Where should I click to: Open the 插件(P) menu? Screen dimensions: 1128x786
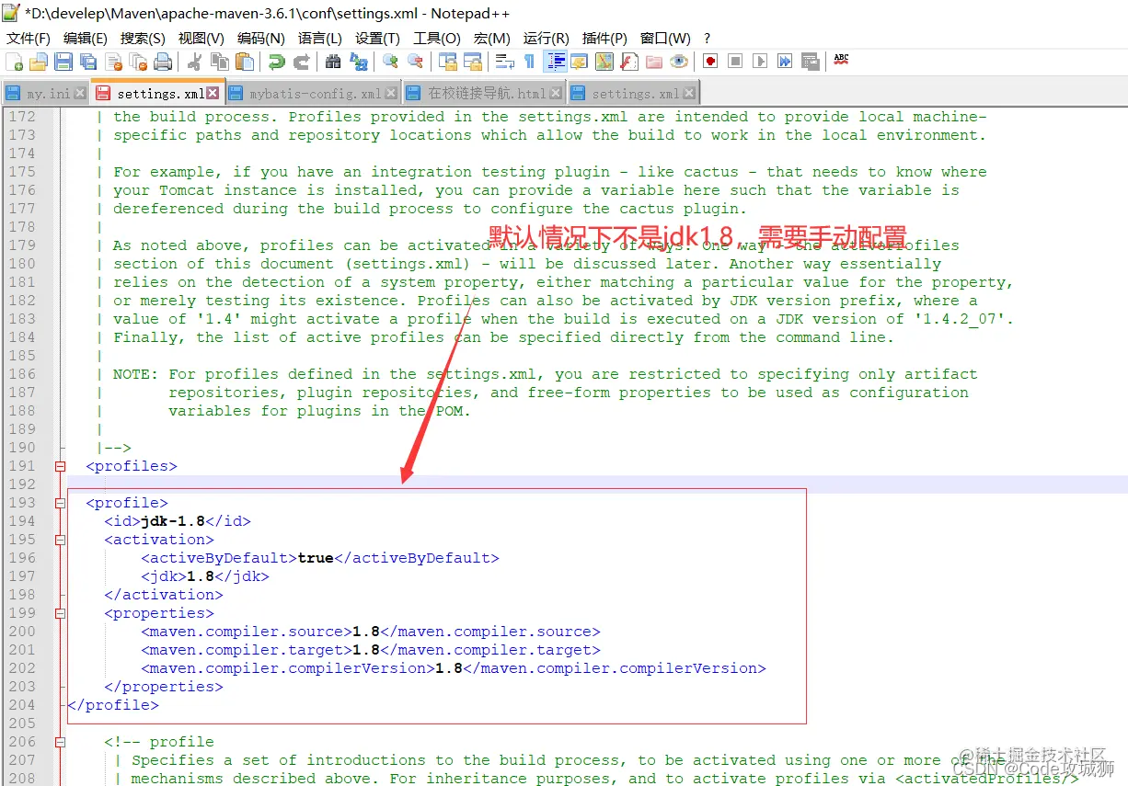(x=604, y=38)
